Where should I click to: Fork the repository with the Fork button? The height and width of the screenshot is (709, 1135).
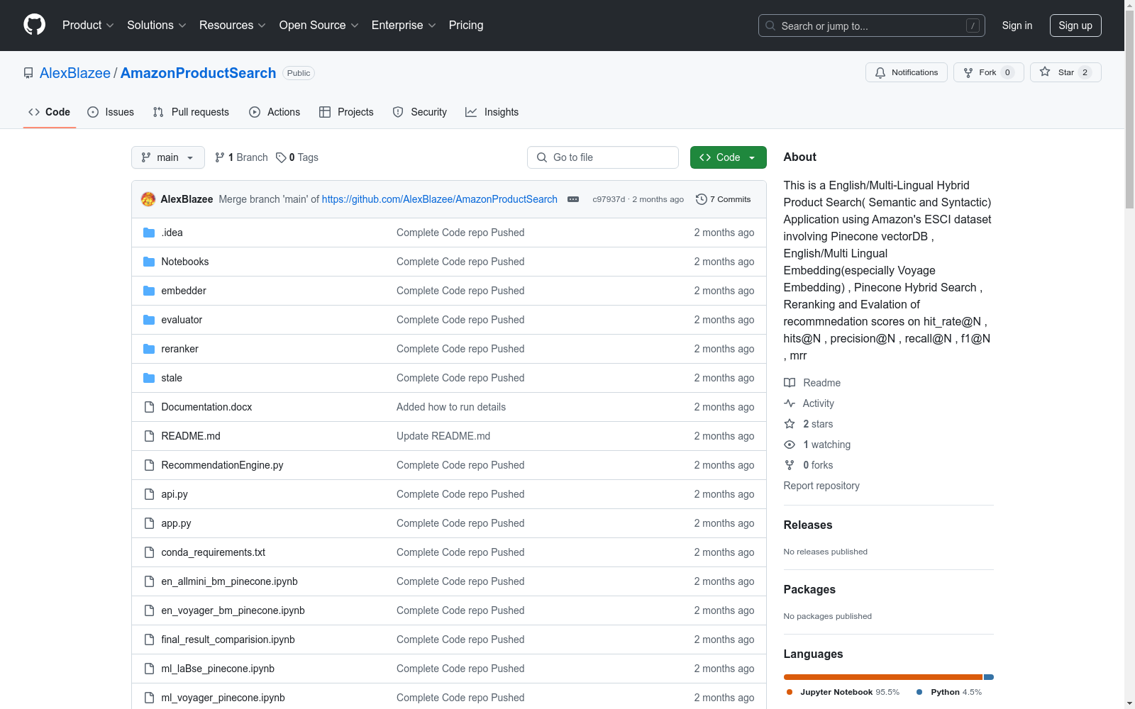click(x=989, y=72)
